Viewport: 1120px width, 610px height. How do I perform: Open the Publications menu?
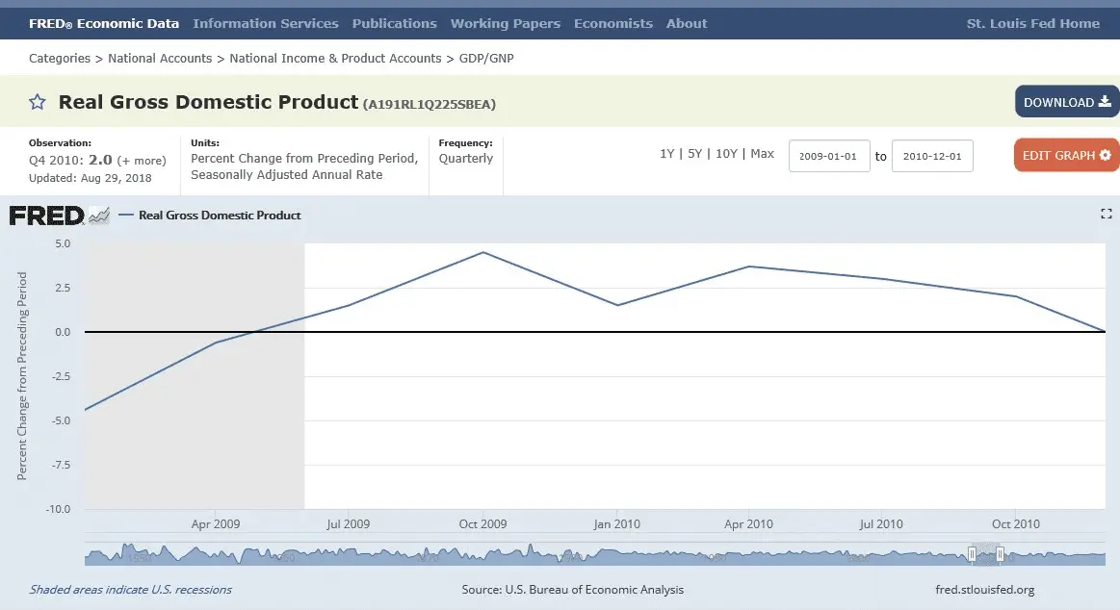coord(394,23)
